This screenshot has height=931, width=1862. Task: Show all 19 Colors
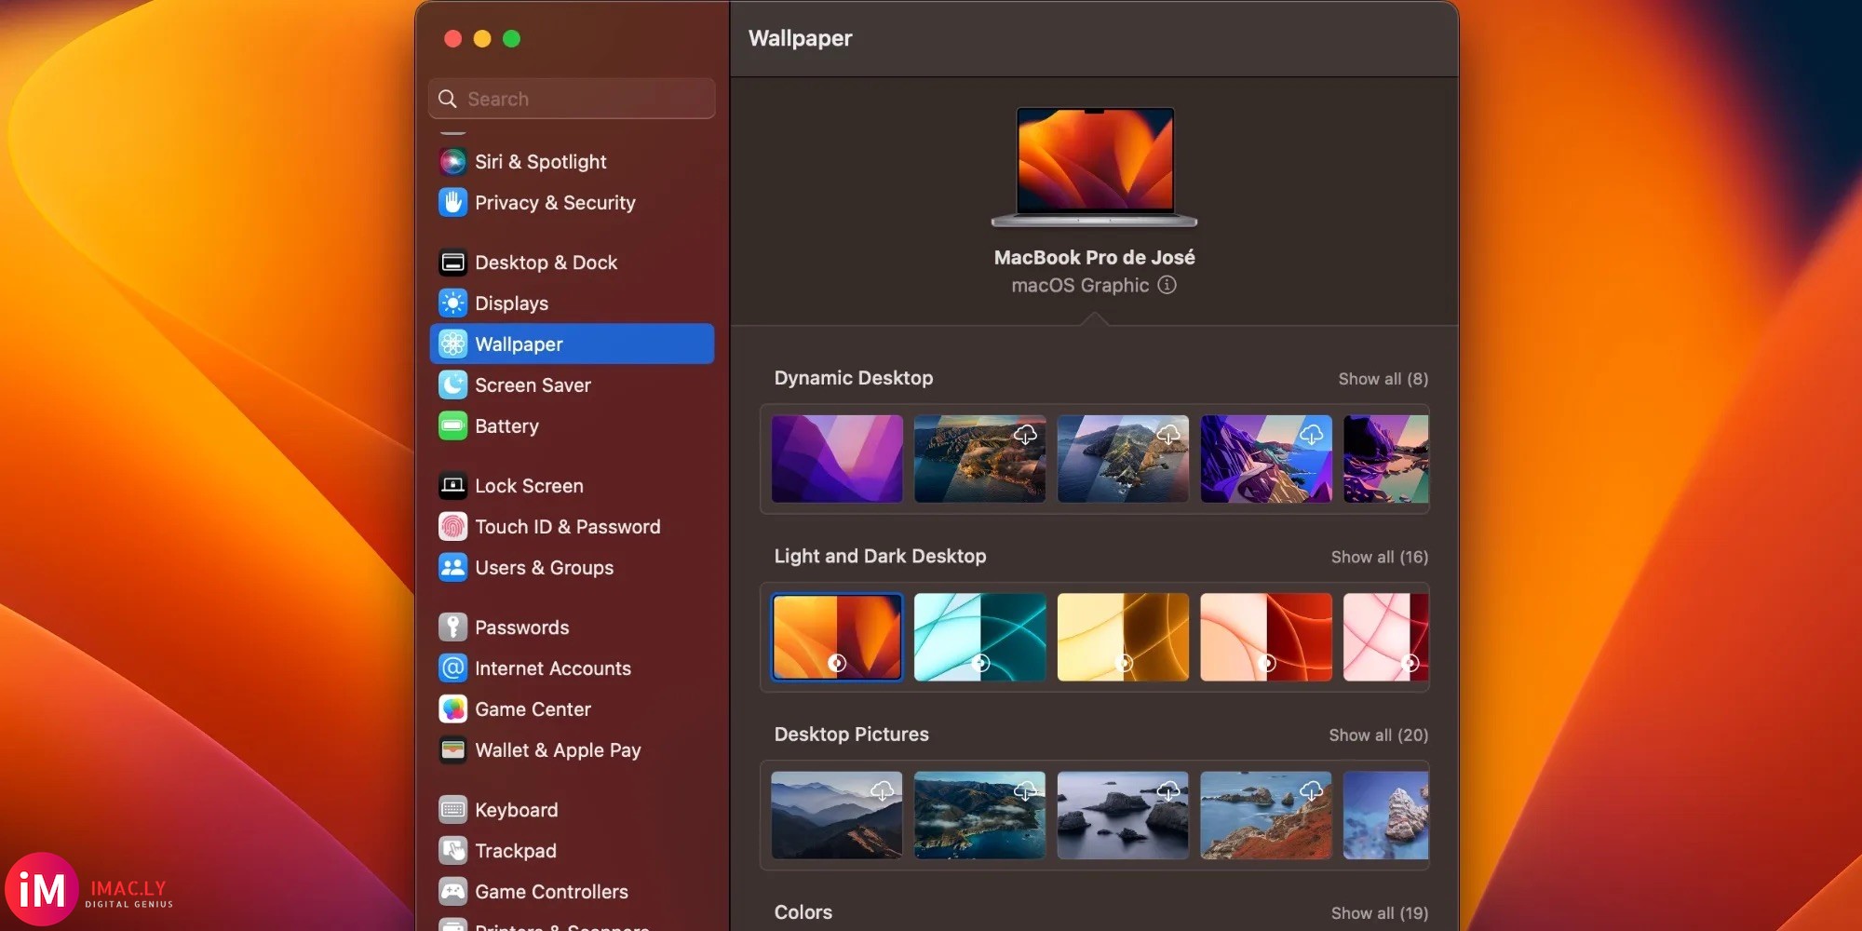(1379, 913)
